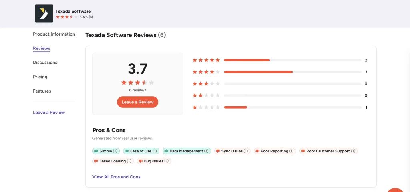Image resolution: width=410 pixels, height=192 pixels.
Task: Click the 3.7/5 (6) header rating
Action: coord(86,17)
